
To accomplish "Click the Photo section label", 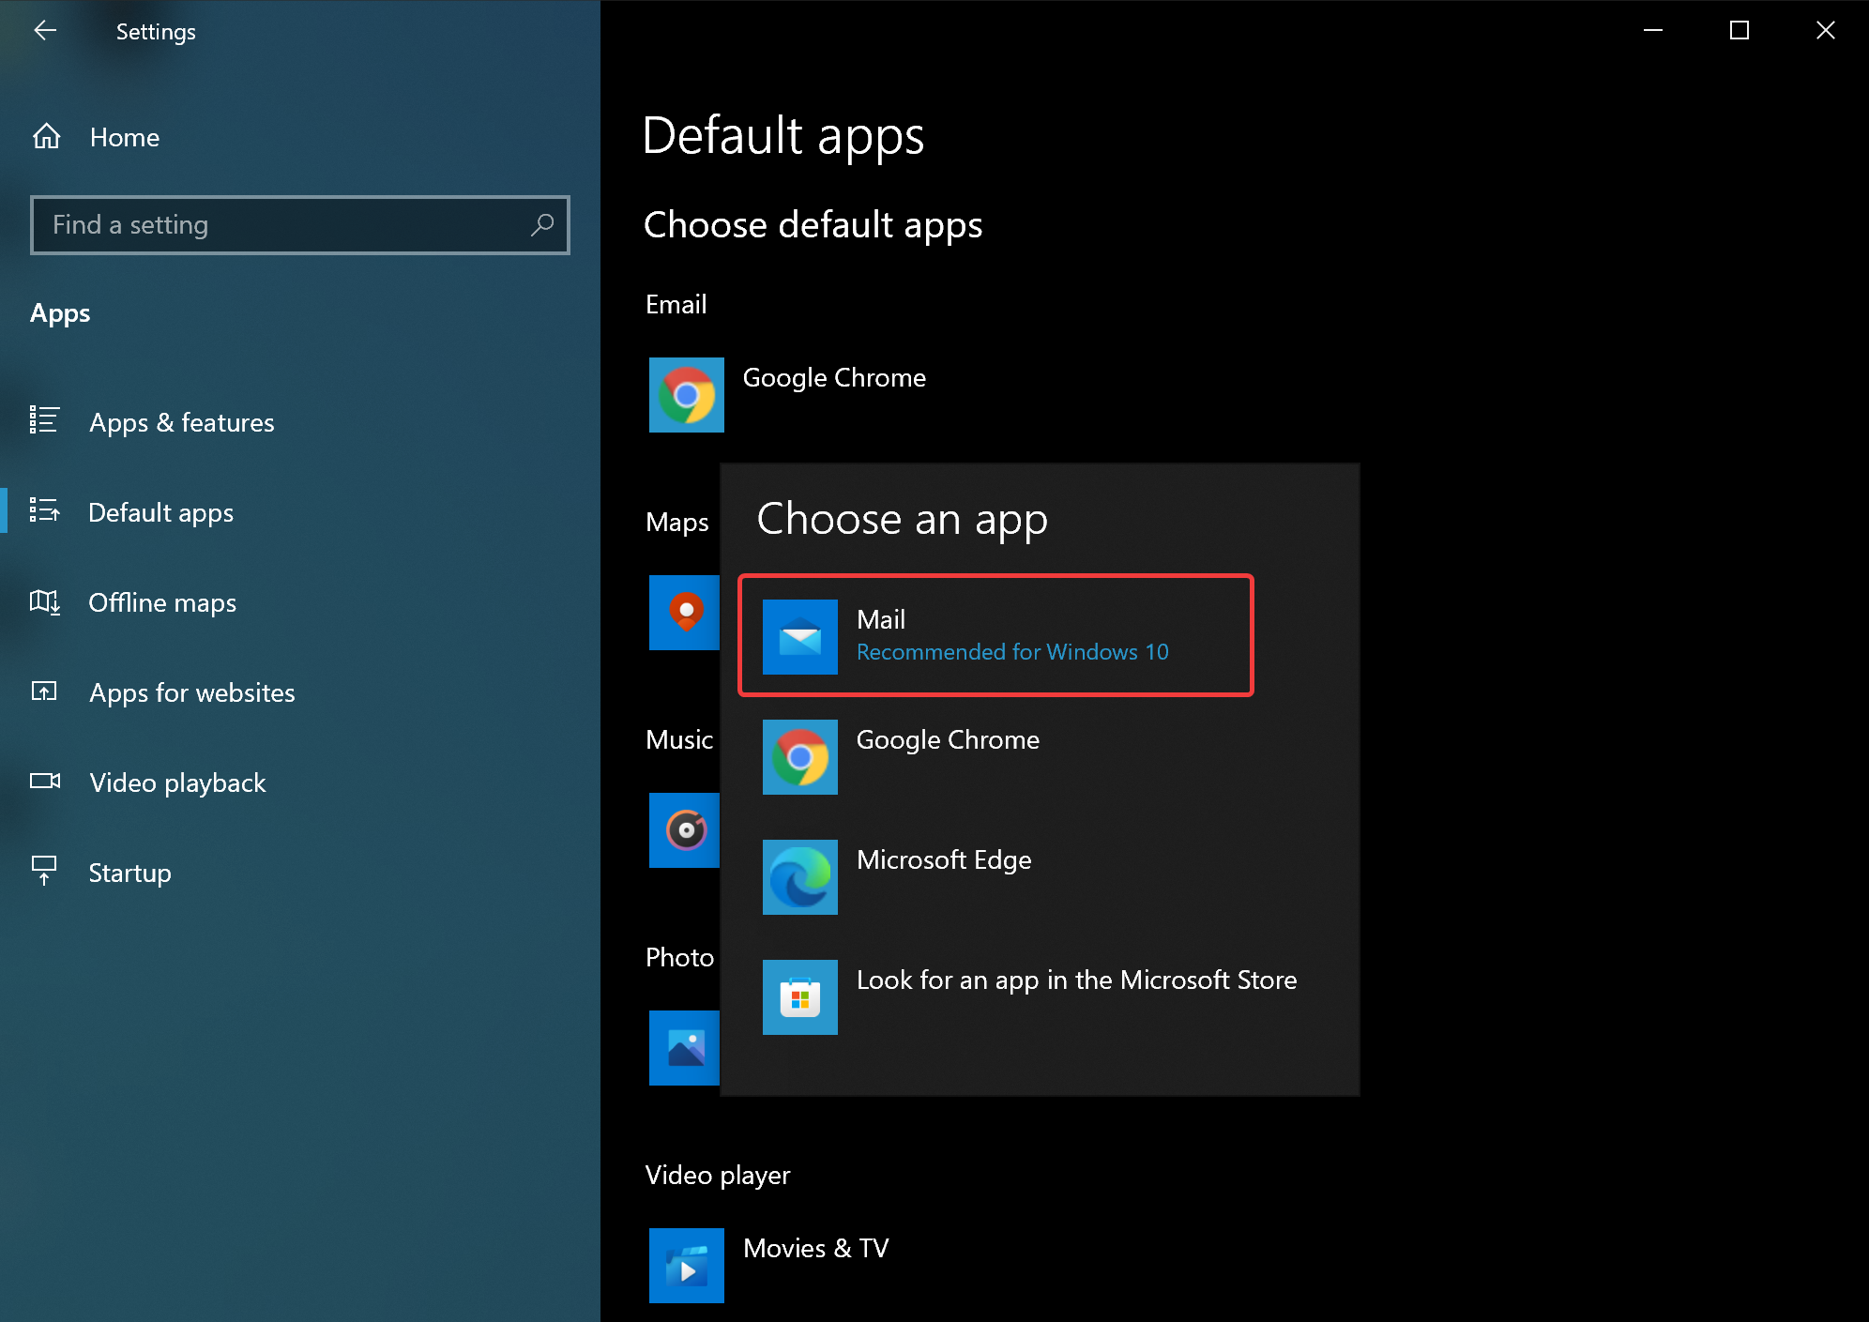I will coord(679,958).
